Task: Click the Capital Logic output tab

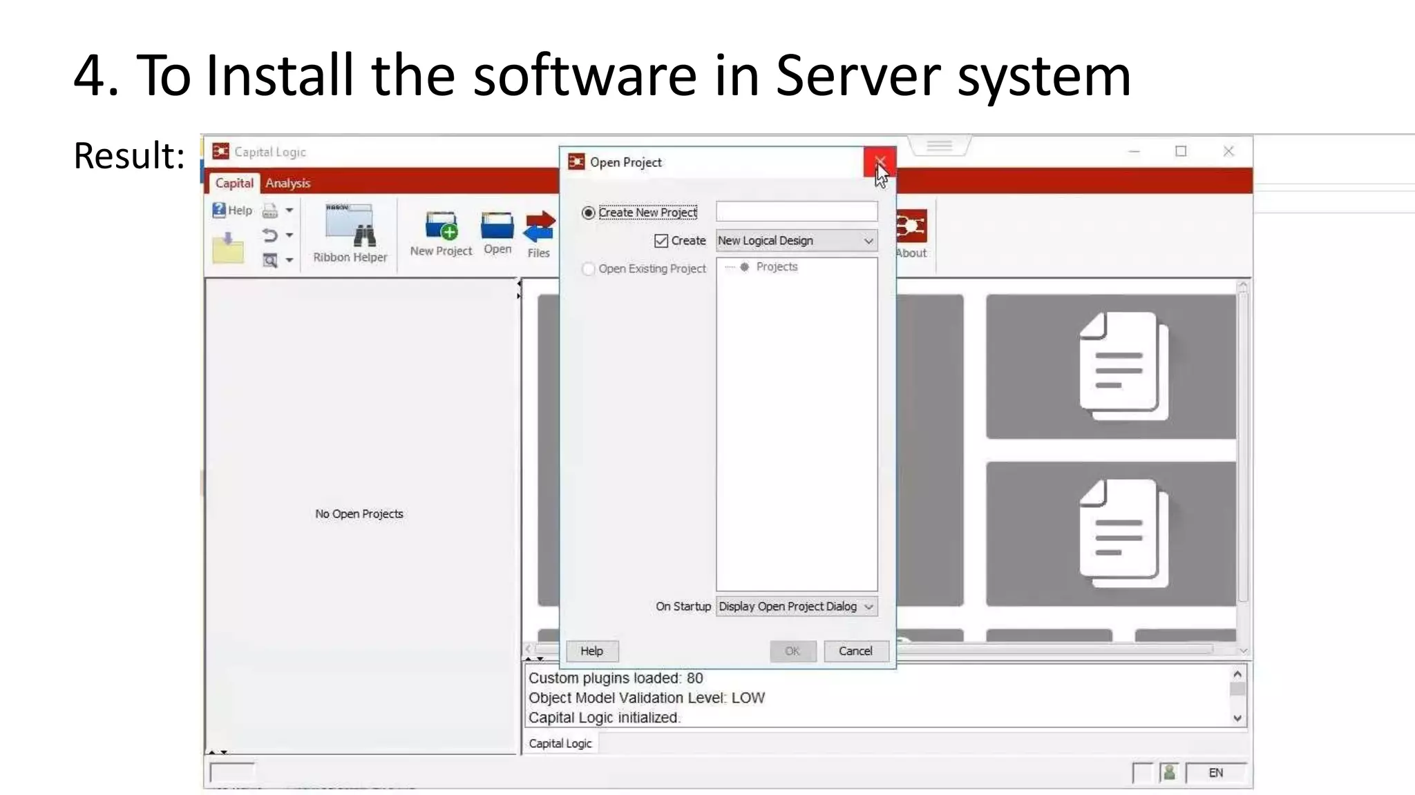Action: (560, 743)
